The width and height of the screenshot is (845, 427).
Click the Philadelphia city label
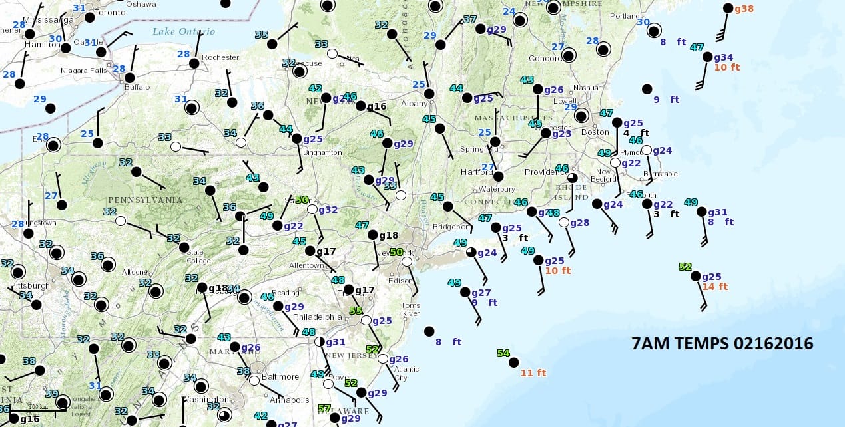(318, 317)
